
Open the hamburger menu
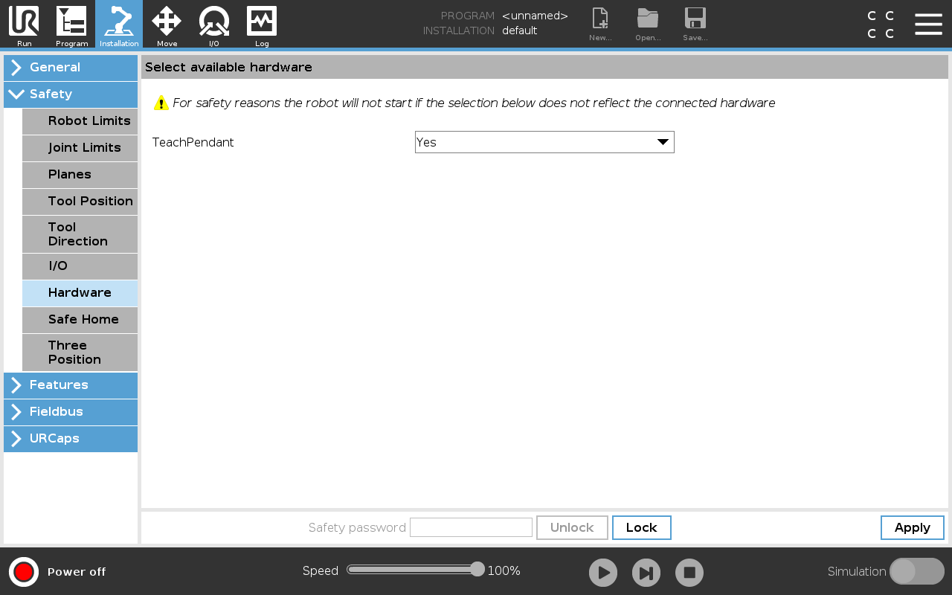928,24
